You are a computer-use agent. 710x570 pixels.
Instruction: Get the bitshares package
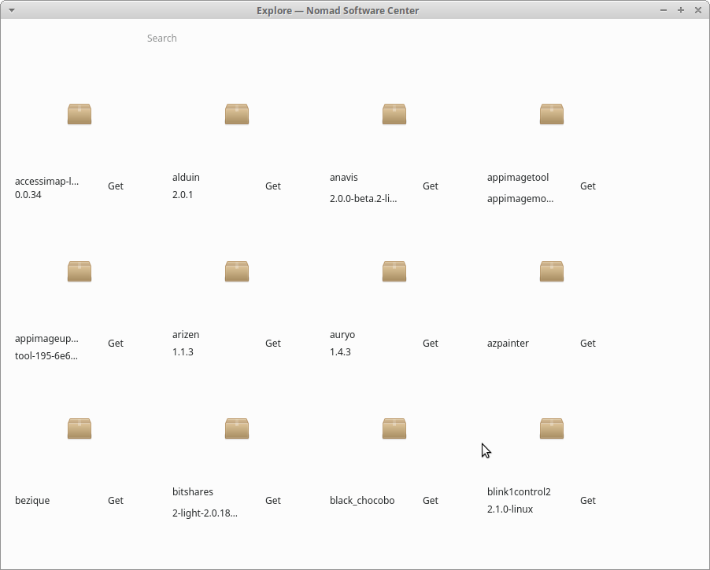[272, 500]
